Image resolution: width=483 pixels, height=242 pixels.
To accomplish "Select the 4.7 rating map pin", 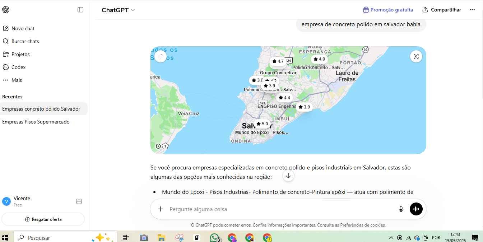I will [278, 61].
